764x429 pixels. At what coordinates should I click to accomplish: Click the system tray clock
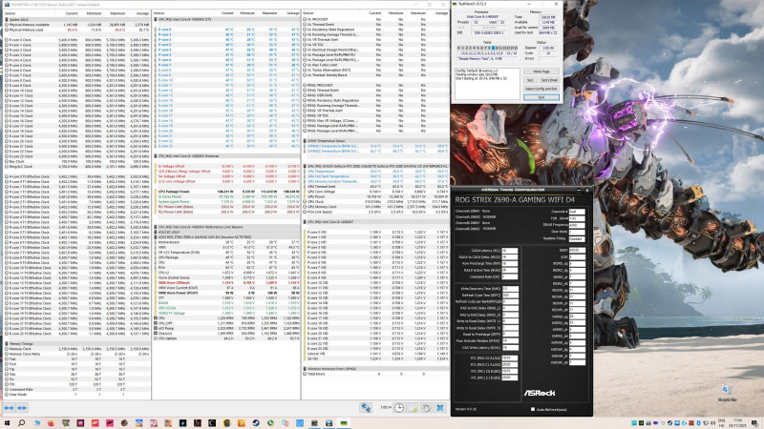click(736, 423)
